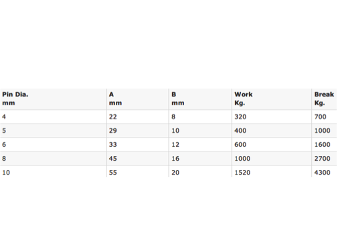The width and height of the screenshot is (337, 248).
Task: Click the pin diameter 10 cell
Action: tap(53, 172)
